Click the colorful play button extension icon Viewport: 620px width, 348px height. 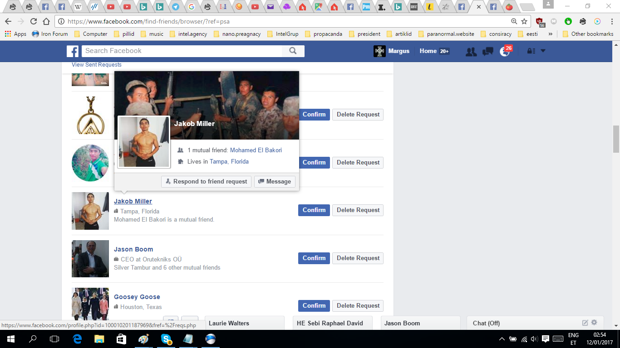597,21
